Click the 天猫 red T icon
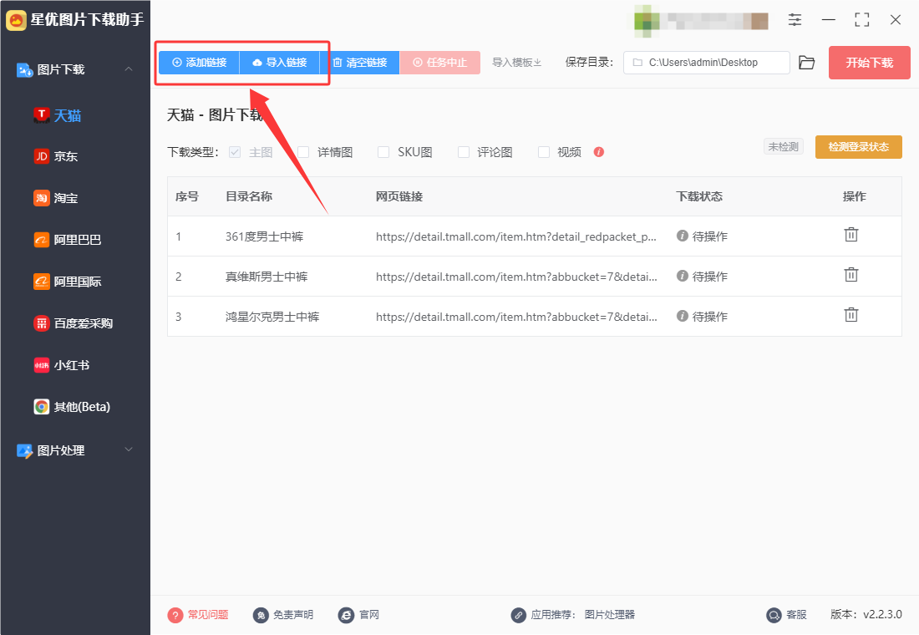919x635 pixels. [x=41, y=115]
